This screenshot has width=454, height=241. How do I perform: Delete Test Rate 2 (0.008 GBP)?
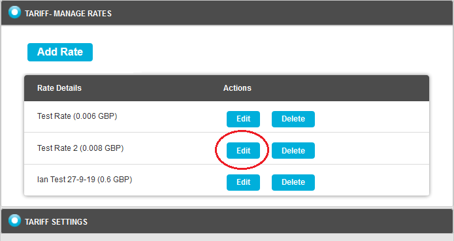coord(293,150)
